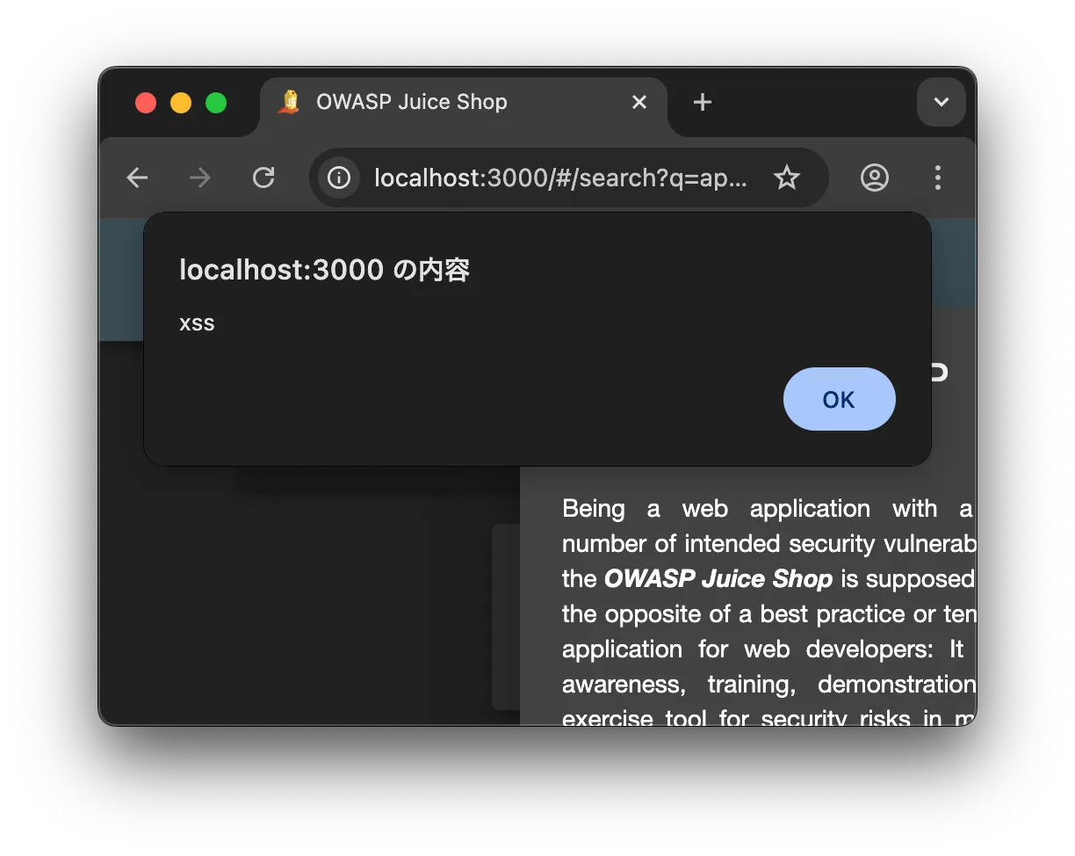The image size is (1075, 856).
Task: View site information for localhost
Action: (339, 178)
